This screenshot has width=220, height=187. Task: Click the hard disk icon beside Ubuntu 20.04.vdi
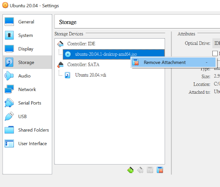[68, 75]
